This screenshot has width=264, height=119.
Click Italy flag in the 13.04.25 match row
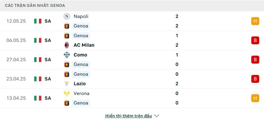click(x=38, y=98)
